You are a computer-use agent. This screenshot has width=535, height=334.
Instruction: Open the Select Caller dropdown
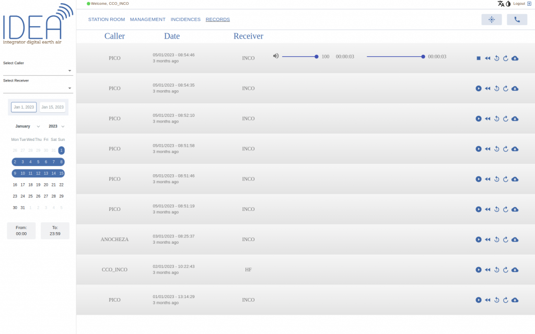pyautogui.click(x=38, y=70)
